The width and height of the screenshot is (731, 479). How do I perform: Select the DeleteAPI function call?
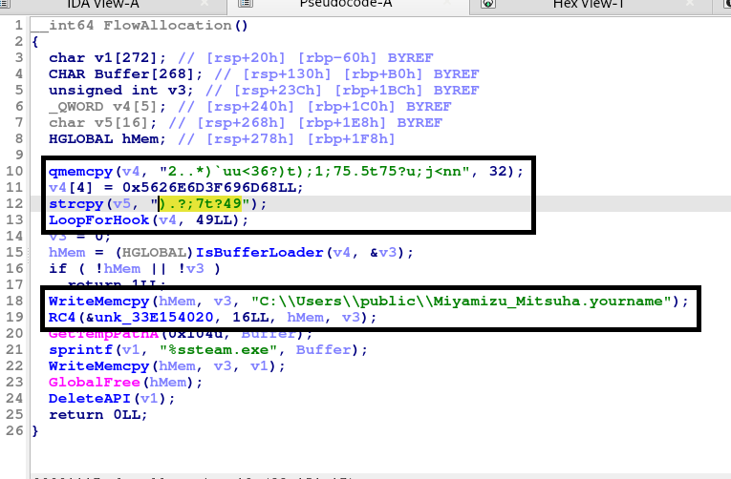[87, 398]
